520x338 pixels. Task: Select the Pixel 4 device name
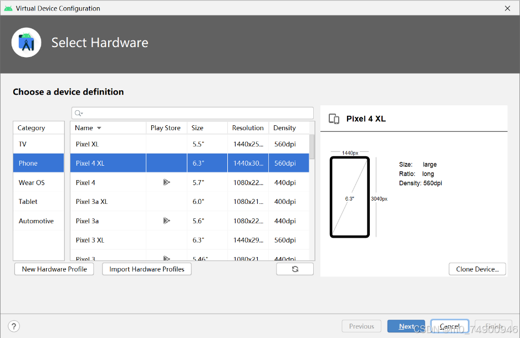tap(85, 183)
